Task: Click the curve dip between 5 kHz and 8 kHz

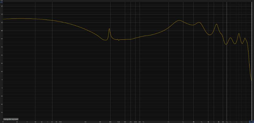Action: 210,35
